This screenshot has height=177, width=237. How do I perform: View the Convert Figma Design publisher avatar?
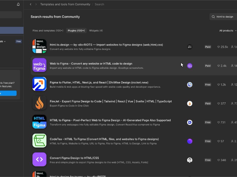190,160
